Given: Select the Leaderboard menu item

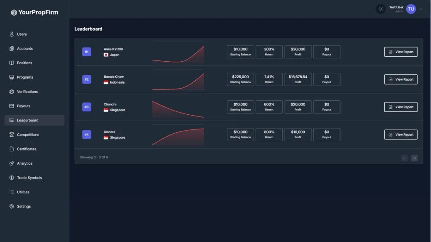Looking at the screenshot, I should pos(35,120).
